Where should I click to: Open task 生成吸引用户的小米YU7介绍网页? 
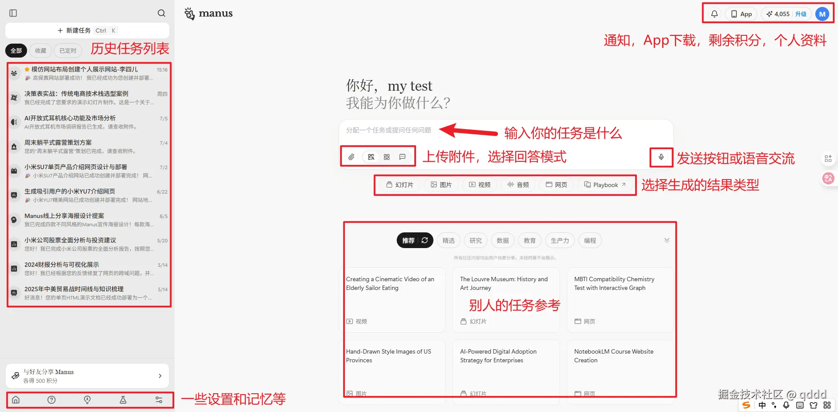(x=89, y=195)
